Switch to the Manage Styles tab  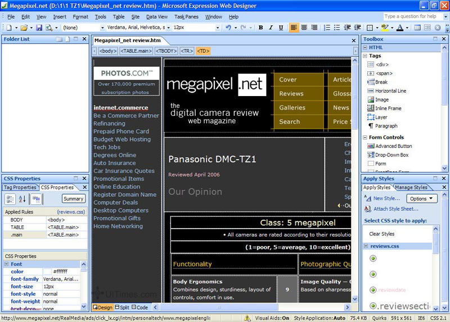coord(411,187)
